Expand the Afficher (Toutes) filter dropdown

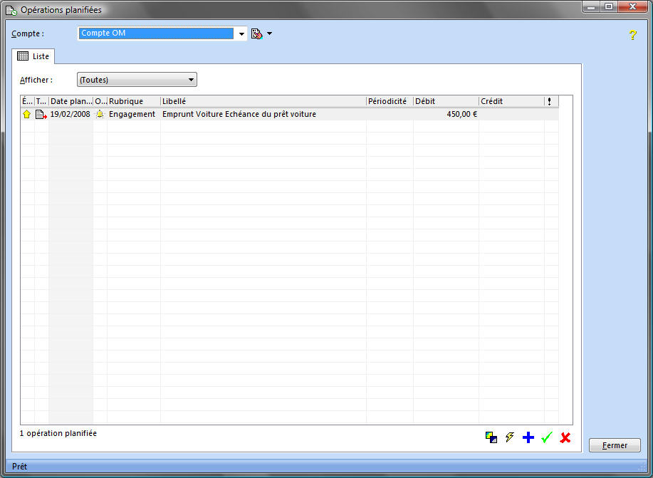(x=191, y=80)
